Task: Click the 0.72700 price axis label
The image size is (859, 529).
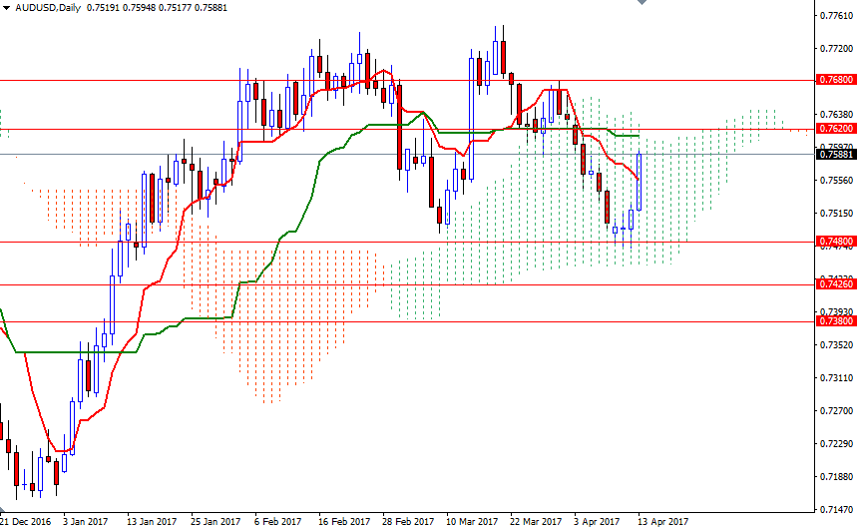Action: (x=836, y=410)
